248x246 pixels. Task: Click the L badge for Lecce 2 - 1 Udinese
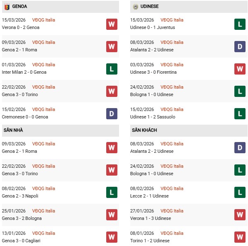[x=240, y=193]
